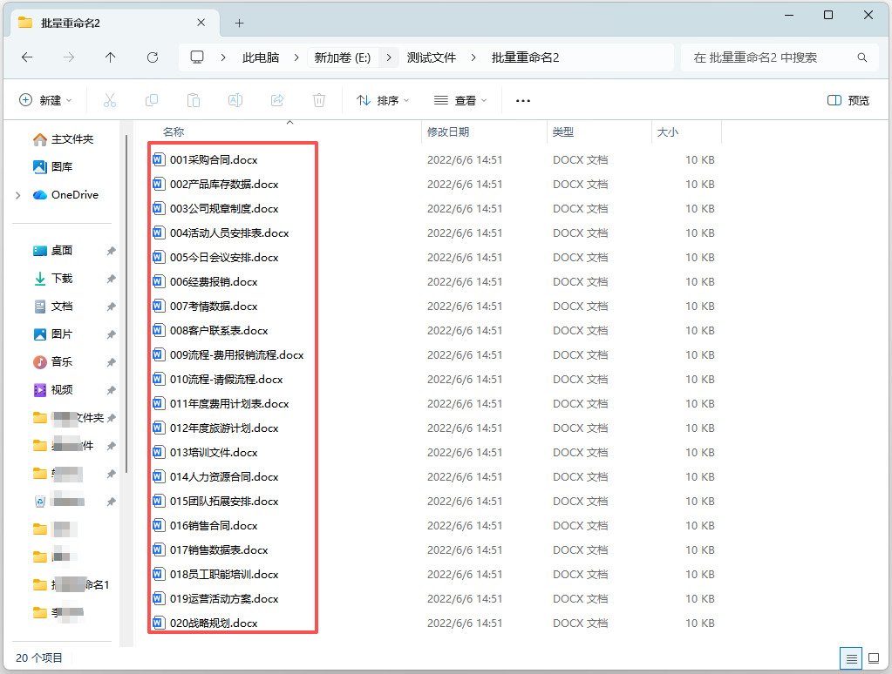Select file 002产品库存数据.docx
Image resolution: width=892 pixels, height=674 pixels.
click(224, 184)
